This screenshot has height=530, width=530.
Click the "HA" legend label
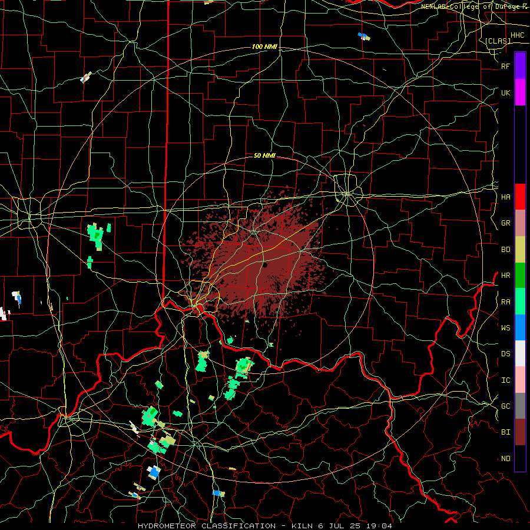(x=505, y=197)
